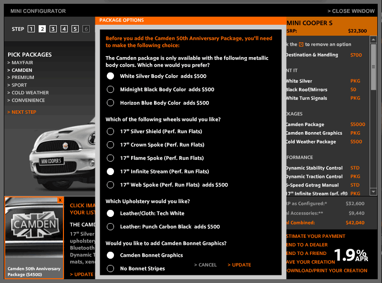382x283 pixels.
Task: Go to configurator step 3
Action: point(53,29)
